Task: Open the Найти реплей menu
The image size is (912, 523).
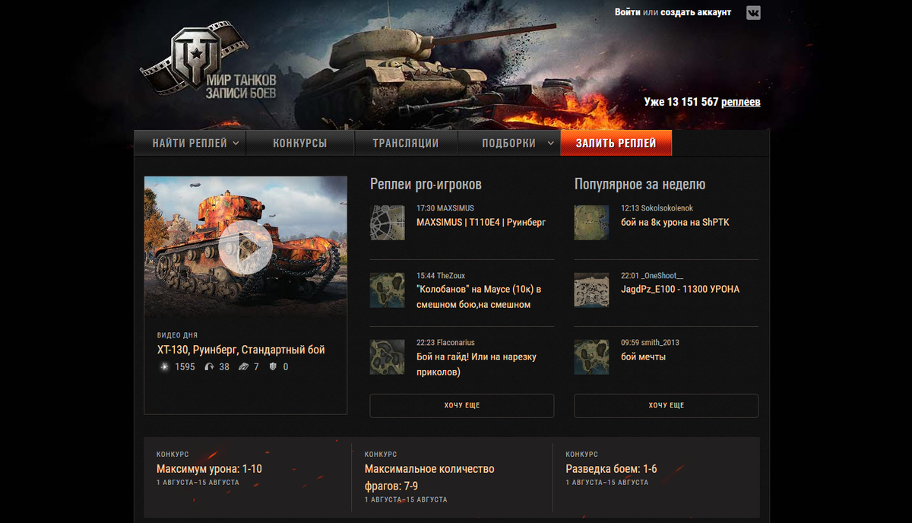Action: (190, 143)
